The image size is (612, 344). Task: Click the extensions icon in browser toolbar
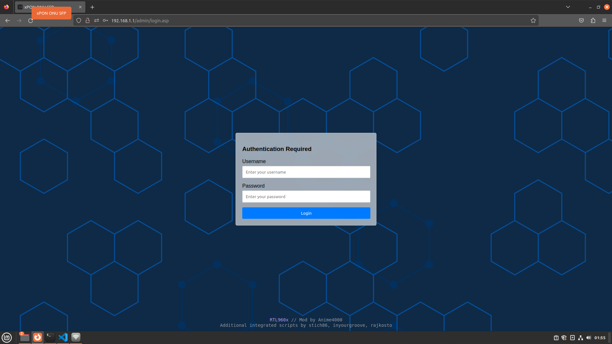pyautogui.click(x=593, y=21)
